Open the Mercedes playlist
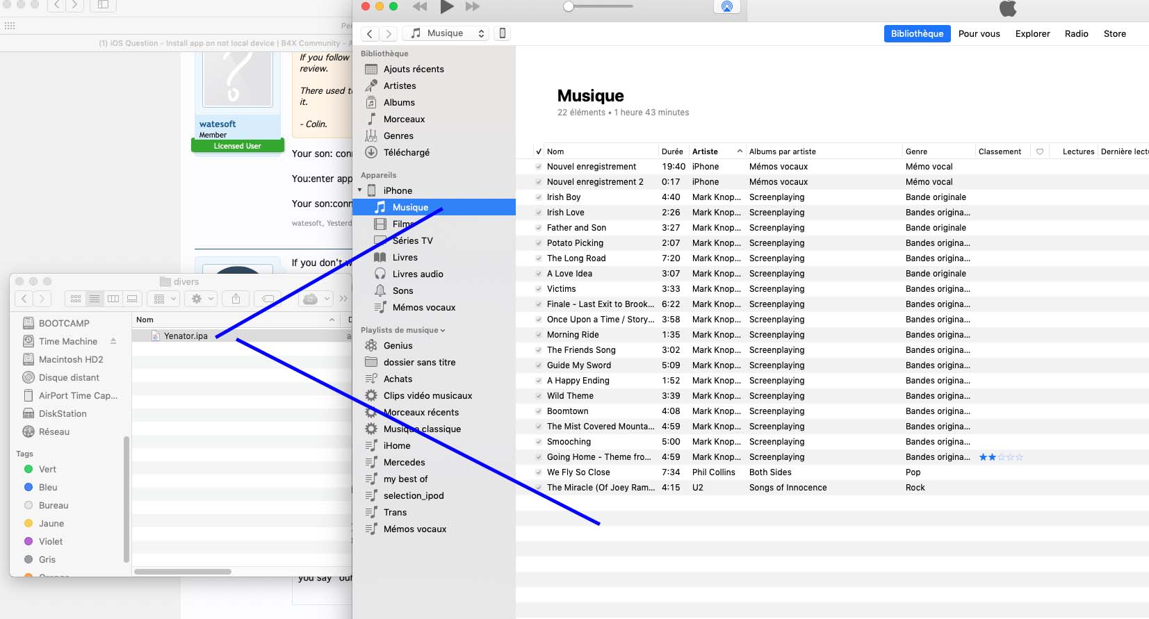Viewport: 1149px width, 619px height. (x=404, y=462)
